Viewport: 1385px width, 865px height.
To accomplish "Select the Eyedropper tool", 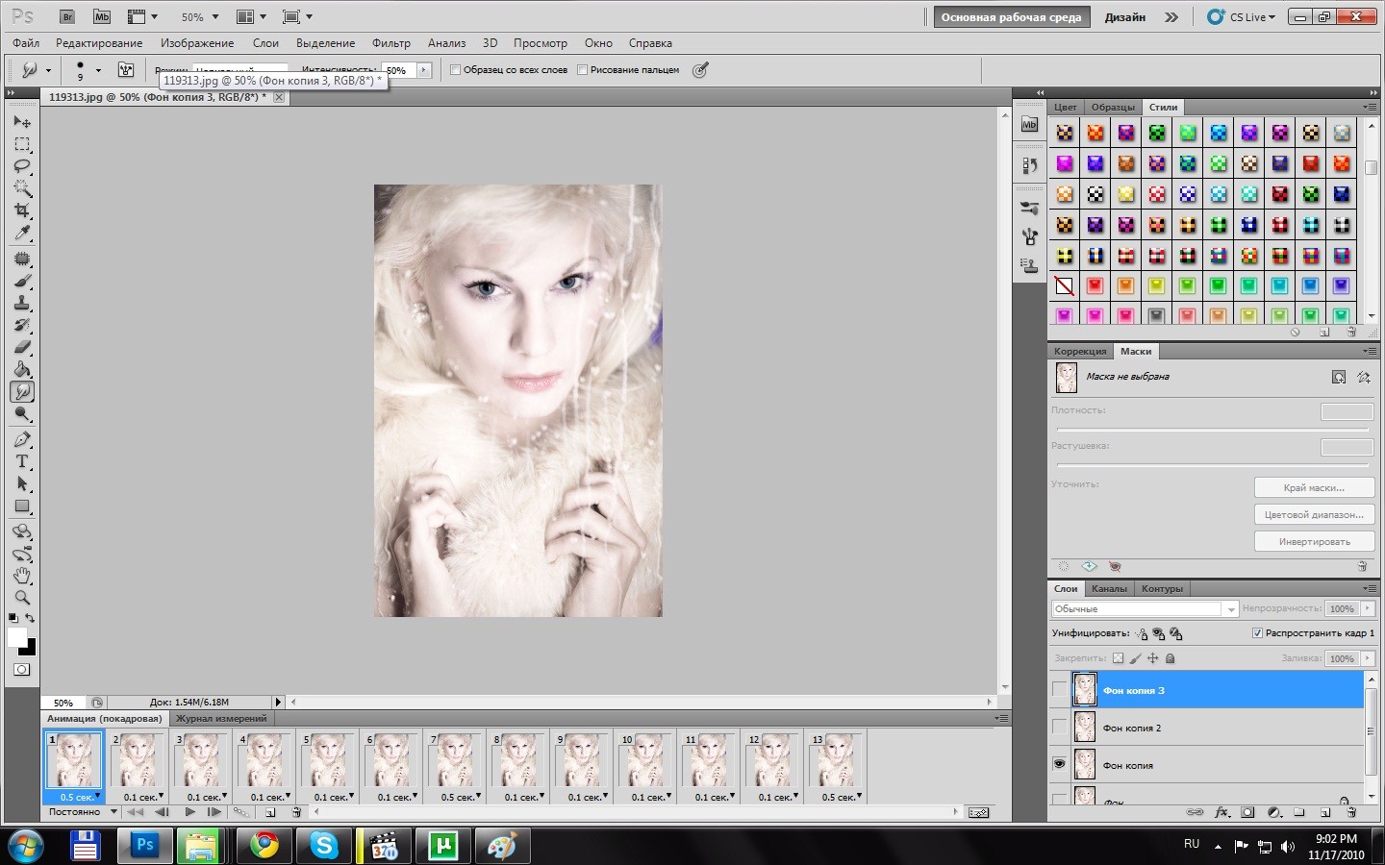I will point(22,233).
